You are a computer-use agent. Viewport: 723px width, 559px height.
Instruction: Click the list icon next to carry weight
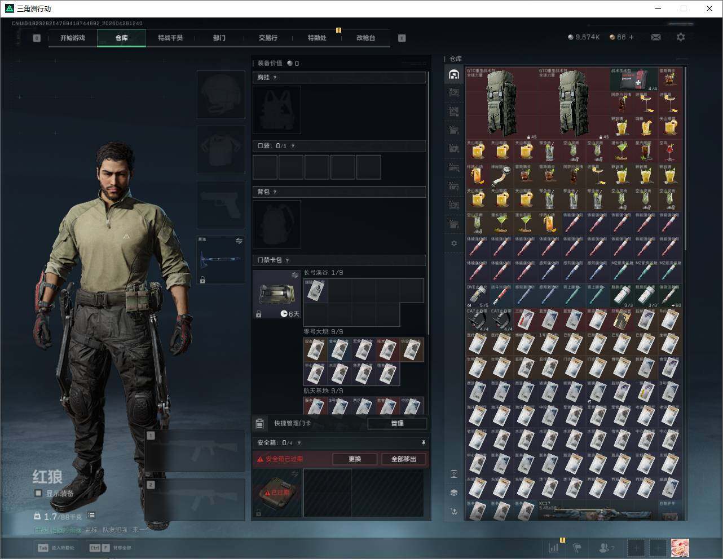coord(91,516)
